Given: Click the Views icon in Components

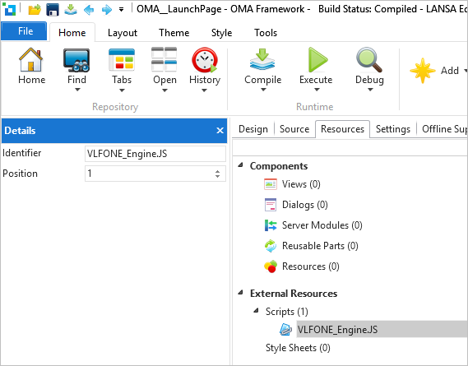Looking at the screenshot, I should [271, 184].
